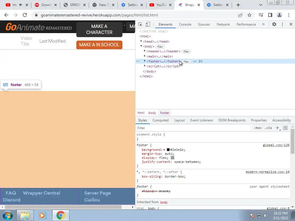Click the system tray volume icon

pos(266,216)
